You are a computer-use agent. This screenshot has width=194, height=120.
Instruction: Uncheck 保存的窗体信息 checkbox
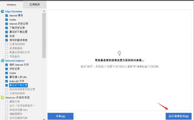coord(7,40)
